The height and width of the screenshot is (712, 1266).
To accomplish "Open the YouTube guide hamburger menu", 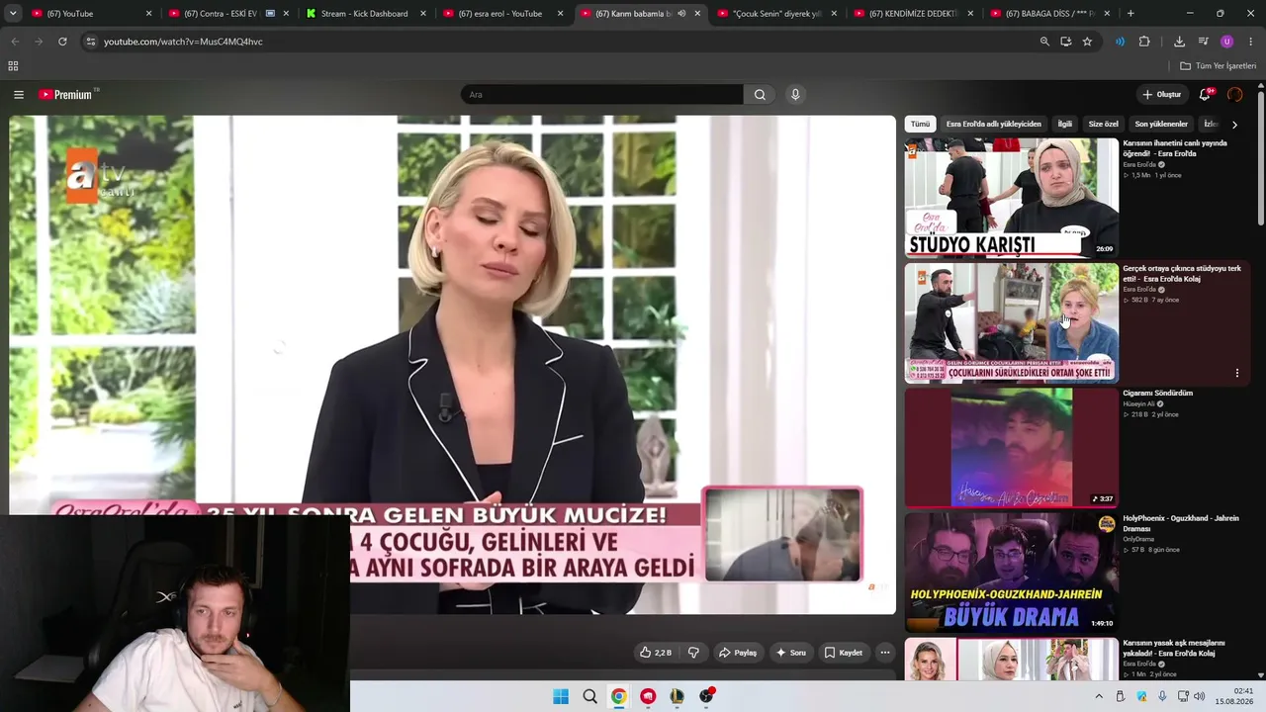I will 19,95.
